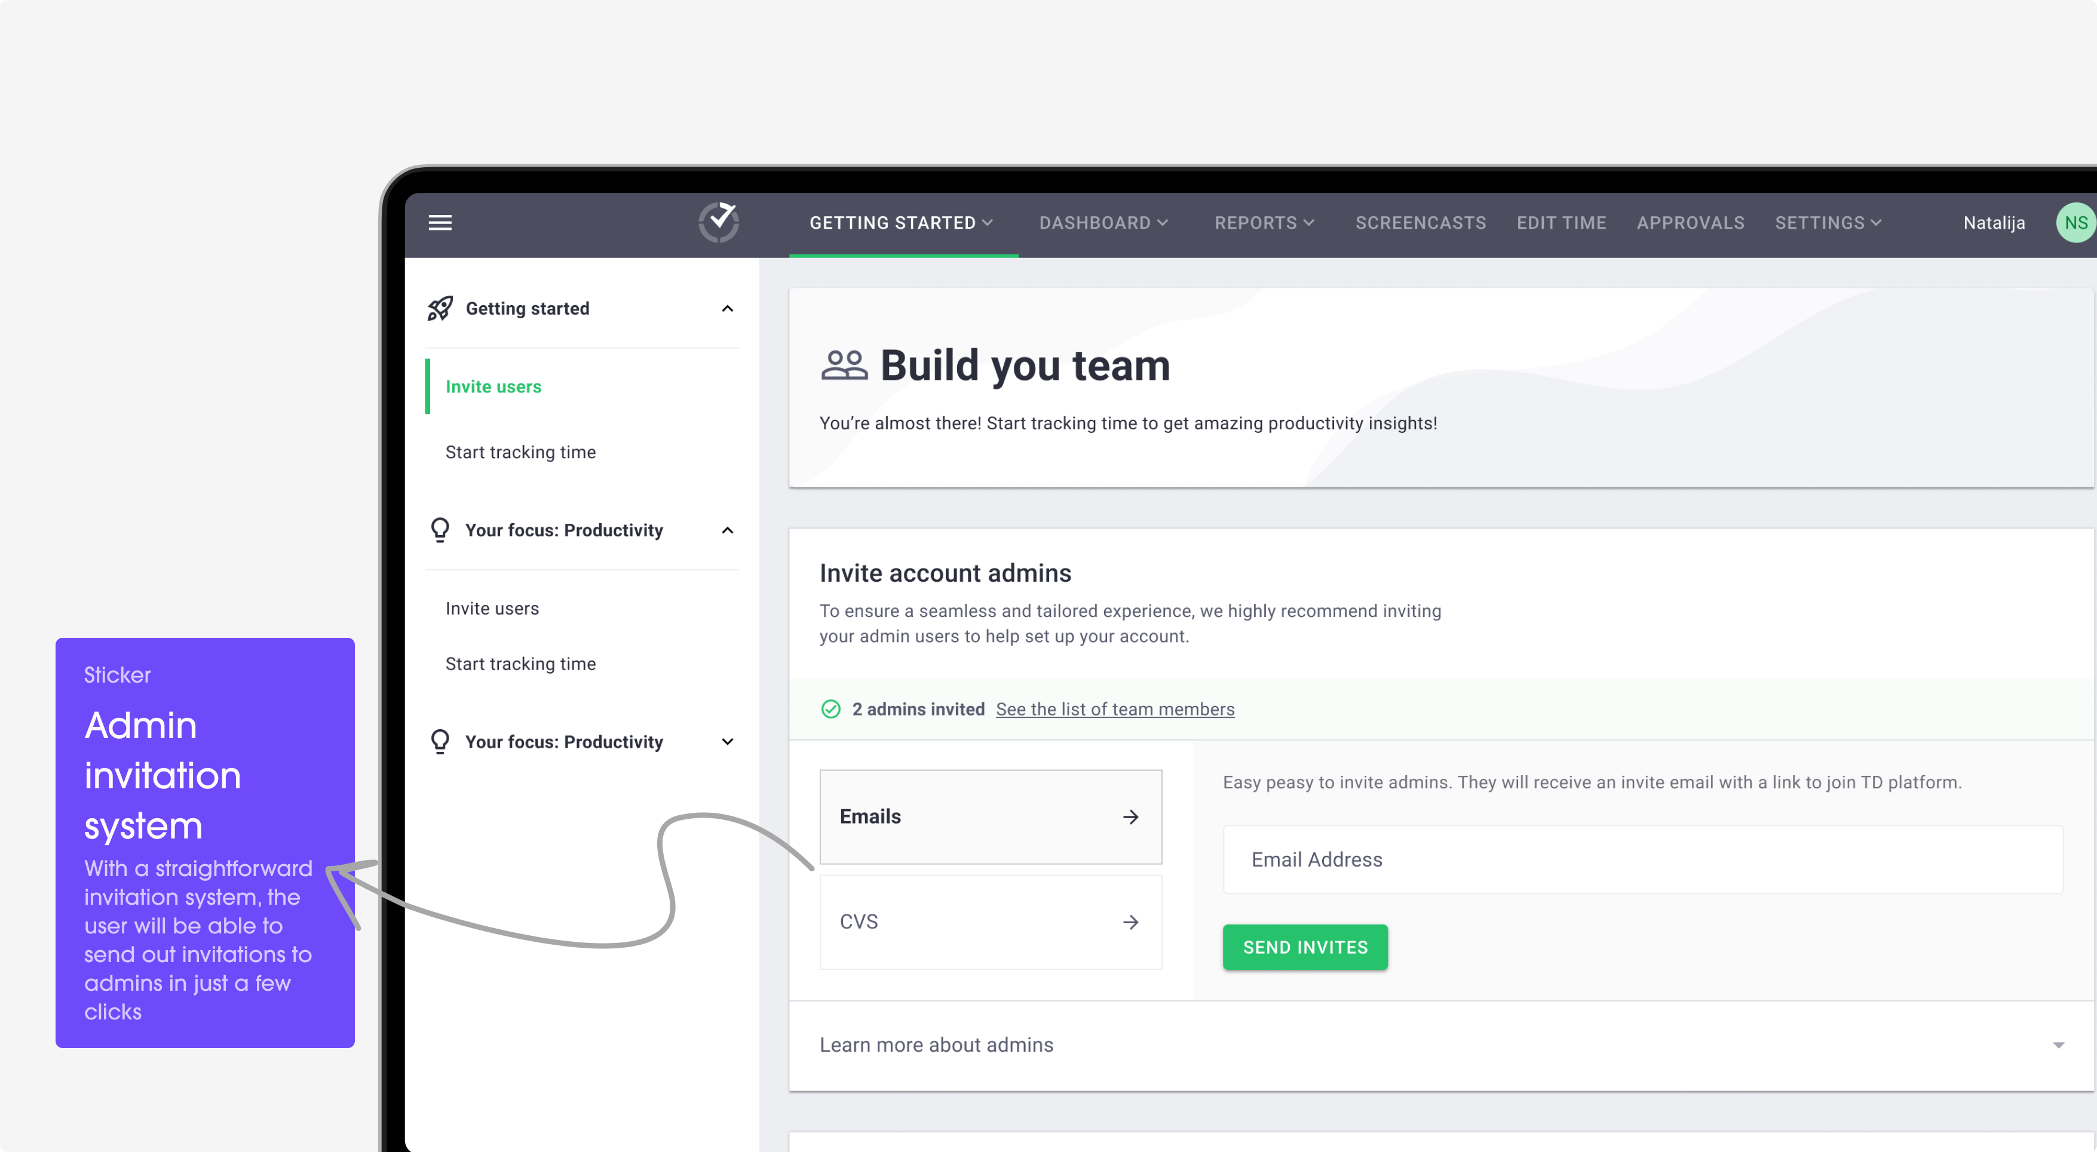The height and width of the screenshot is (1152, 2097).
Task: Open the hamburger menu icon
Action: click(440, 222)
